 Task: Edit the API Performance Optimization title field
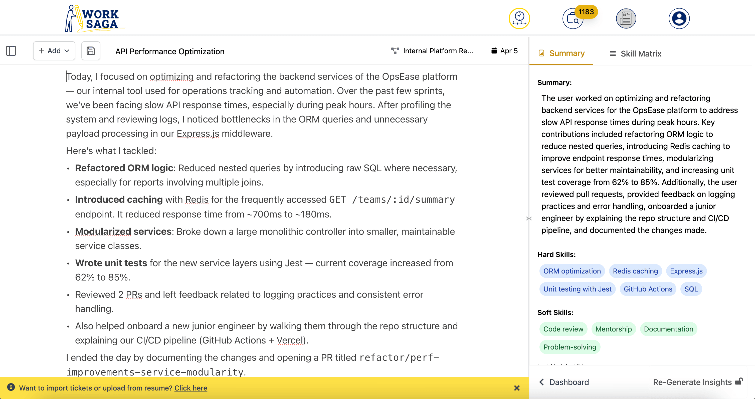click(x=170, y=51)
